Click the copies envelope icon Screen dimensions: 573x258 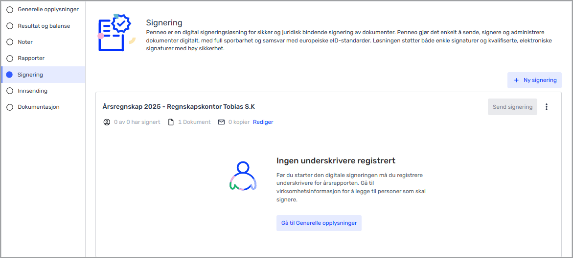tap(221, 122)
